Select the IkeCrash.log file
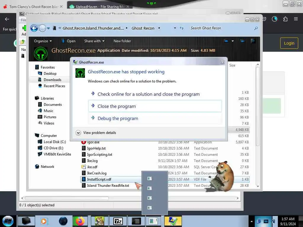 97,173
